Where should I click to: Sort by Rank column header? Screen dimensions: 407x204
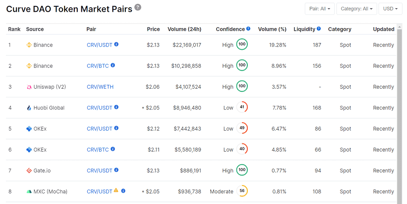[x=14, y=29]
